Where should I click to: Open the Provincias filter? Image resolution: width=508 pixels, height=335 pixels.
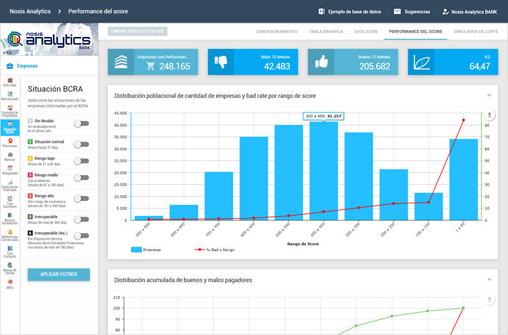pos(9,143)
